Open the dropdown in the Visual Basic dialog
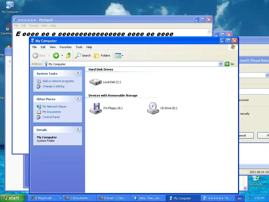This screenshot has height=202, width=269. tap(267, 75)
